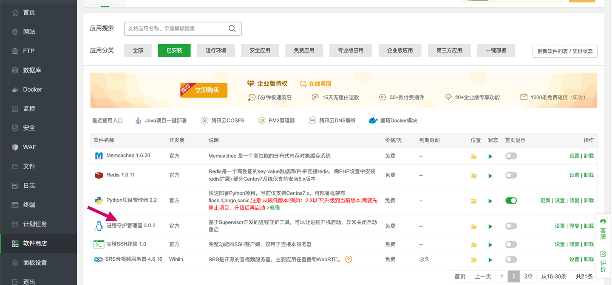Open the Redis folder location icon
This screenshot has height=285, width=612.
(473, 176)
